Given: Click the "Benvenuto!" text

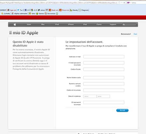Looking at the screenshot, I should click(126, 34).
